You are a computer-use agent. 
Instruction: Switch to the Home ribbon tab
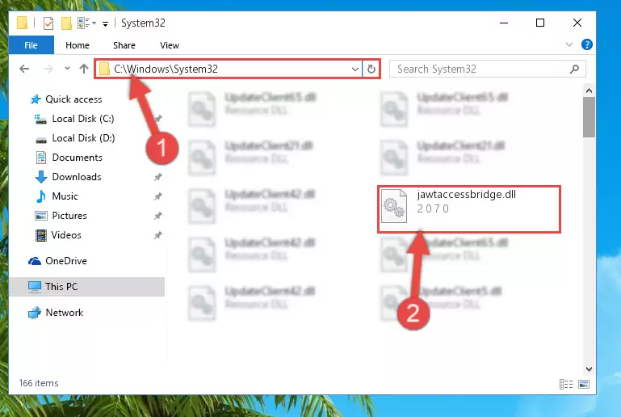(78, 45)
